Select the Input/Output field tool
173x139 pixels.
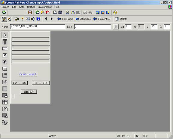pos(5,49)
